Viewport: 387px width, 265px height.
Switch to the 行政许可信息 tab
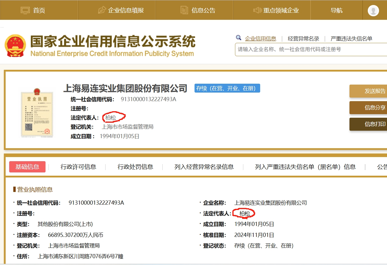[x=78, y=167]
